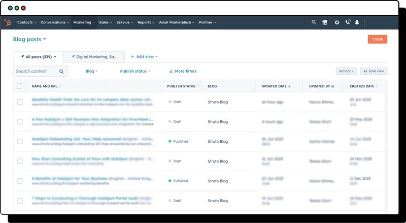The image size is (406, 223).
Task: Open the search magnifier in top navigation
Action: tap(314, 22)
